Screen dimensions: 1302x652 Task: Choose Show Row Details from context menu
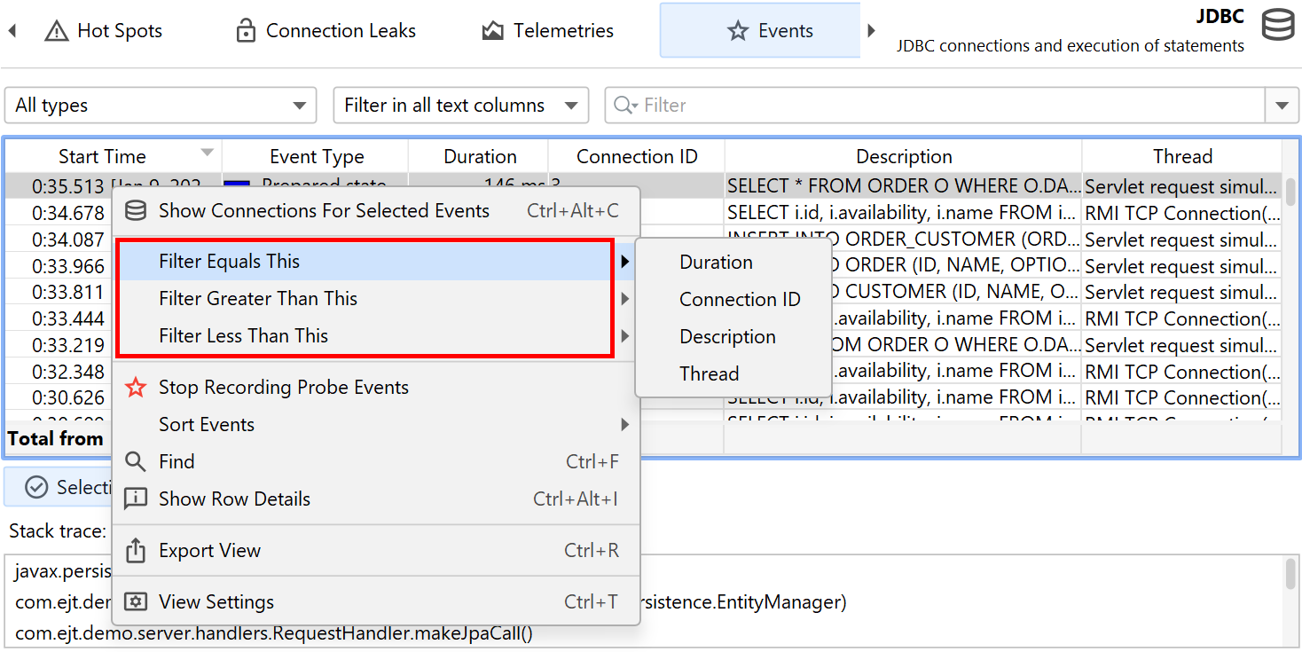234,499
